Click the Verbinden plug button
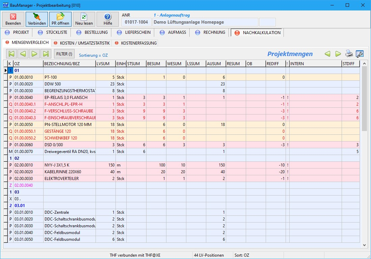Screen dimensions: 371x259 pyautogui.click(x=37, y=19)
